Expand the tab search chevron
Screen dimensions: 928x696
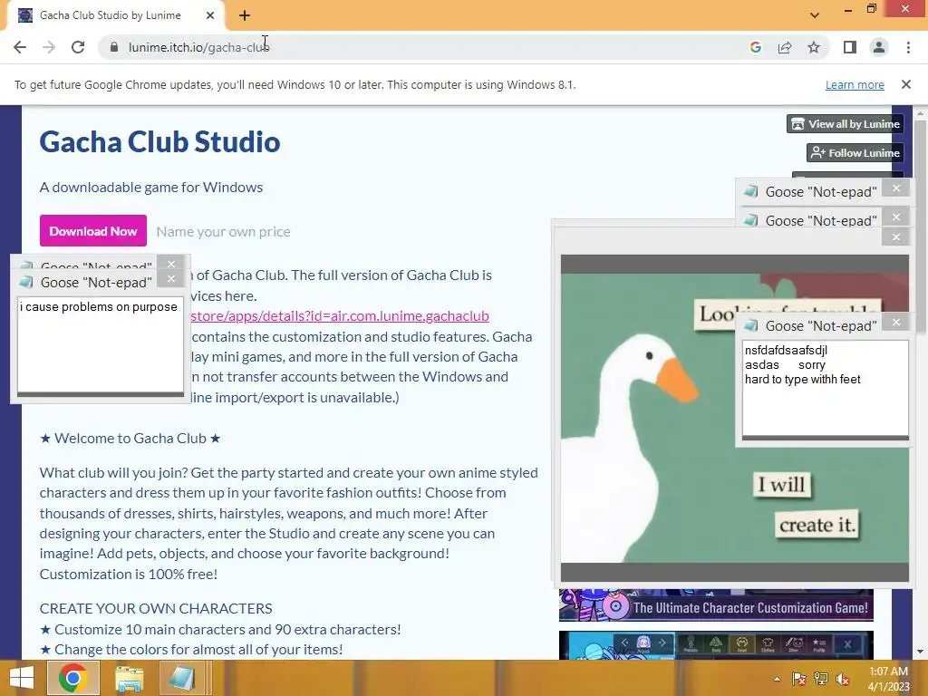point(815,15)
